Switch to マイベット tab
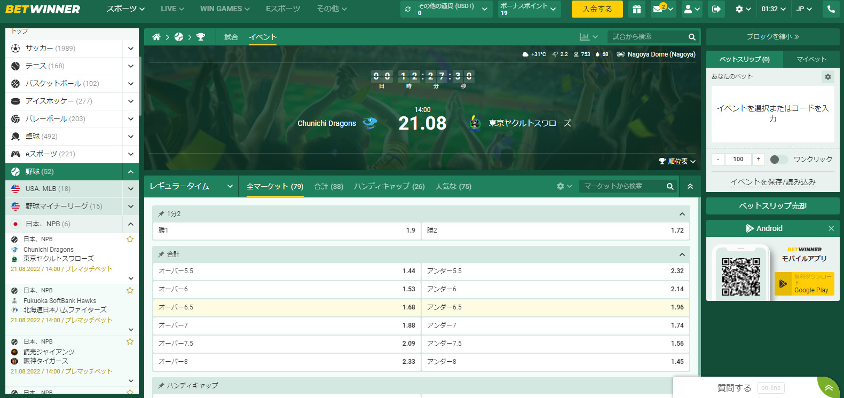Image resolution: width=844 pixels, height=398 pixels. point(811,59)
